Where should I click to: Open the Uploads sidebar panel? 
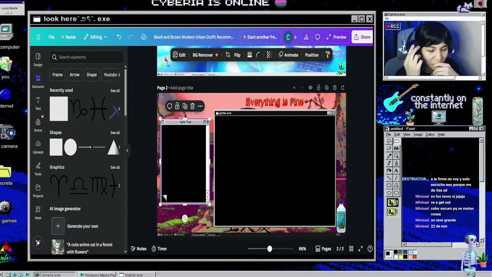(x=38, y=147)
